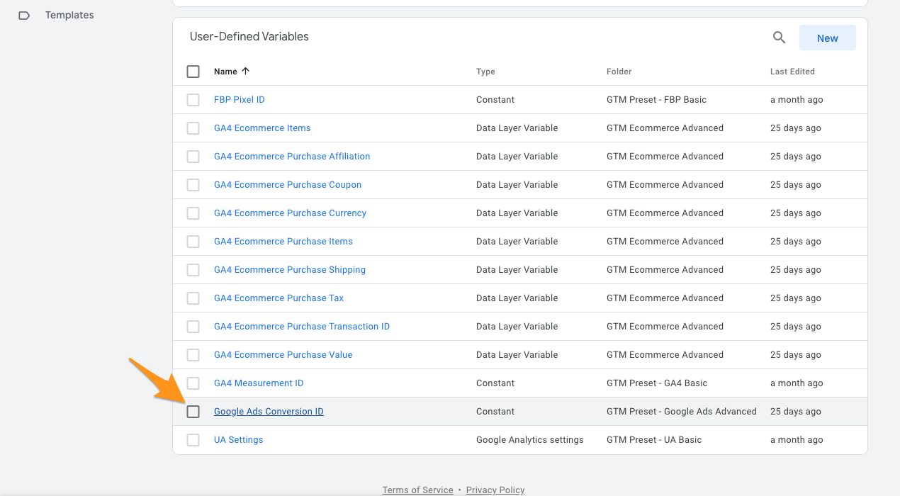Select GA4 Ecommerce Purchase Affiliation checkbox
900x496 pixels.
(193, 157)
